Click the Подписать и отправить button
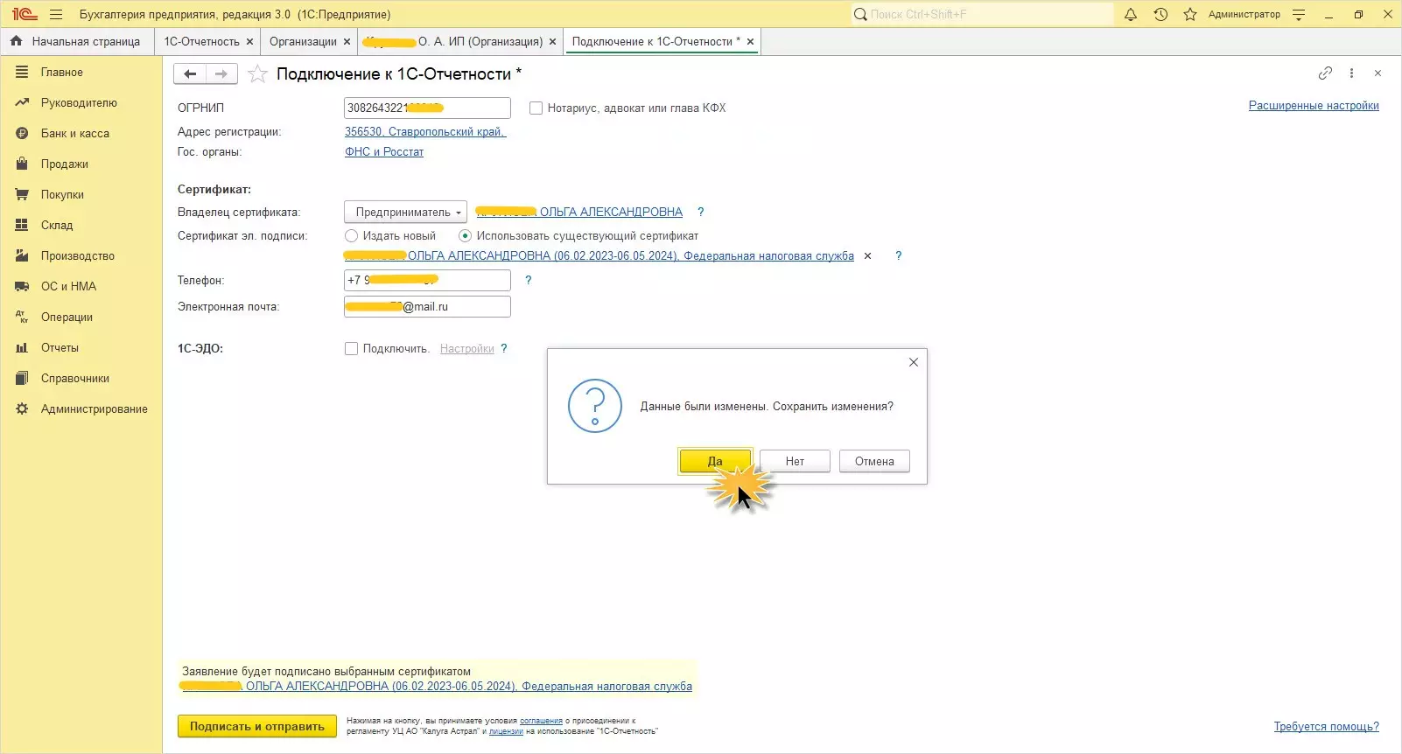1402x754 pixels. (x=257, y=726)
